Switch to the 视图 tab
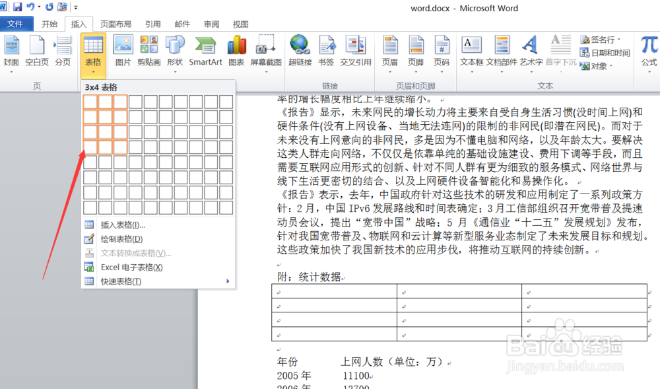This screenshot has width=660, height=389. point(240,23)
